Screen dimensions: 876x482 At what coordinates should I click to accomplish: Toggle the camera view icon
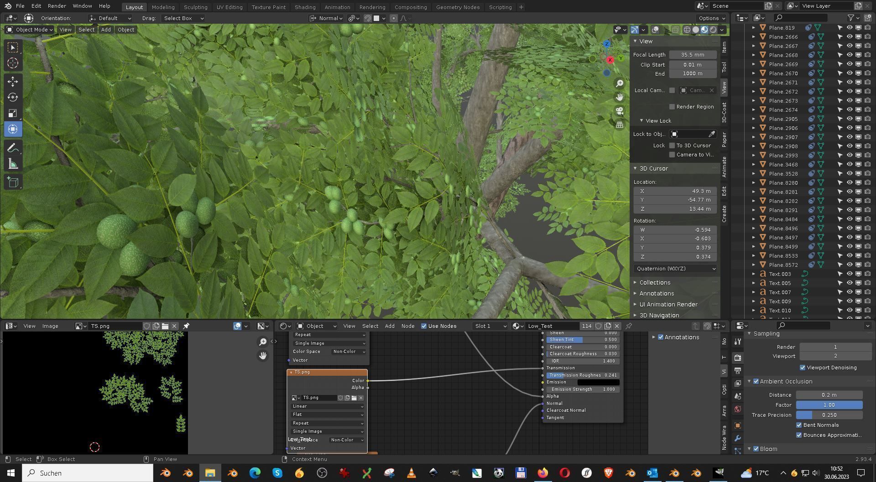[x=620, y=111]
